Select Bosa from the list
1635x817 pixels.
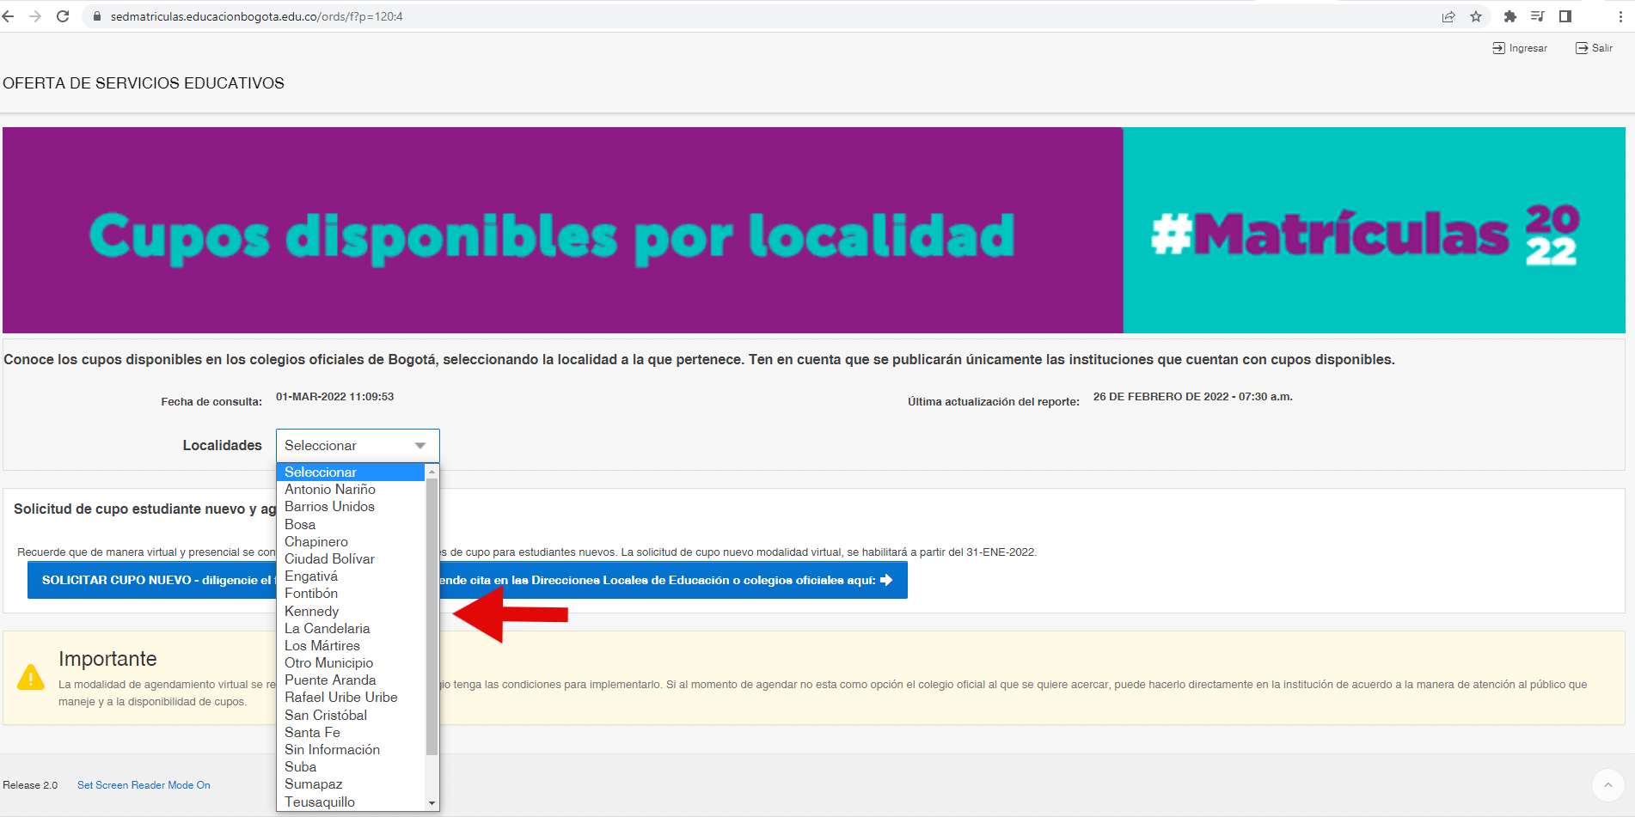[351, 524]
